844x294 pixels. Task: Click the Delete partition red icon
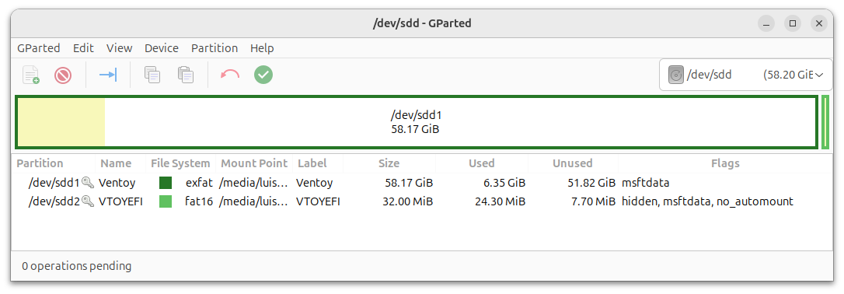[x=63, y=75]
